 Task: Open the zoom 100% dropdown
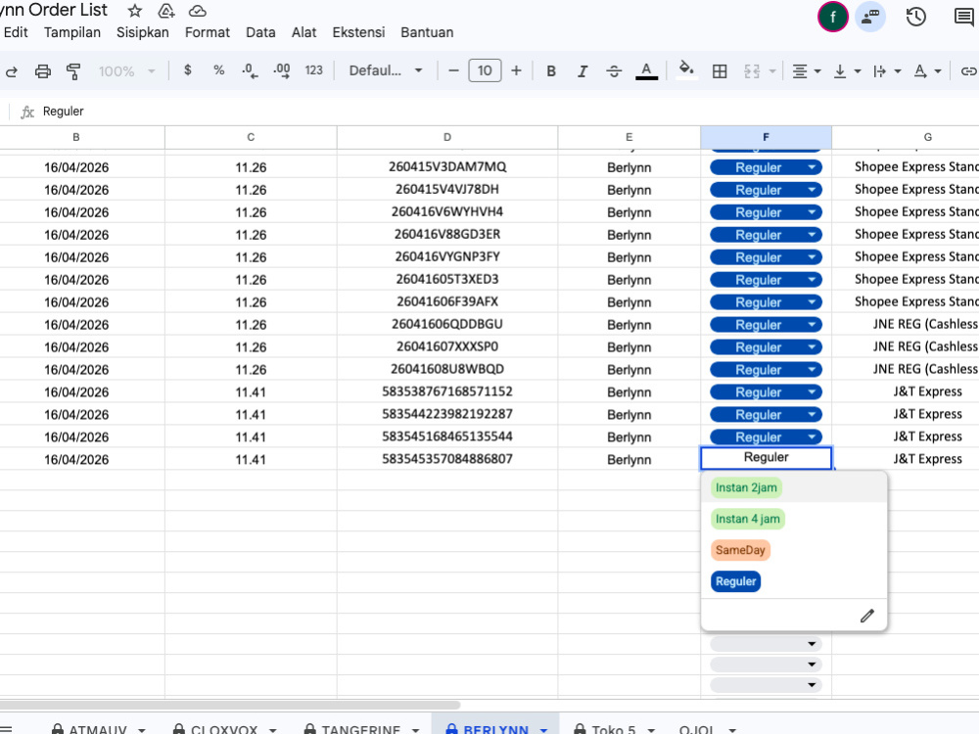pos(126,71)
